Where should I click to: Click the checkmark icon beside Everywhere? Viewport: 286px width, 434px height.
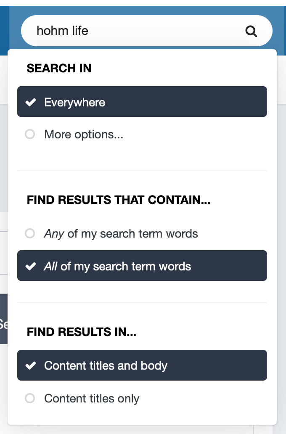tap(30, 102)
